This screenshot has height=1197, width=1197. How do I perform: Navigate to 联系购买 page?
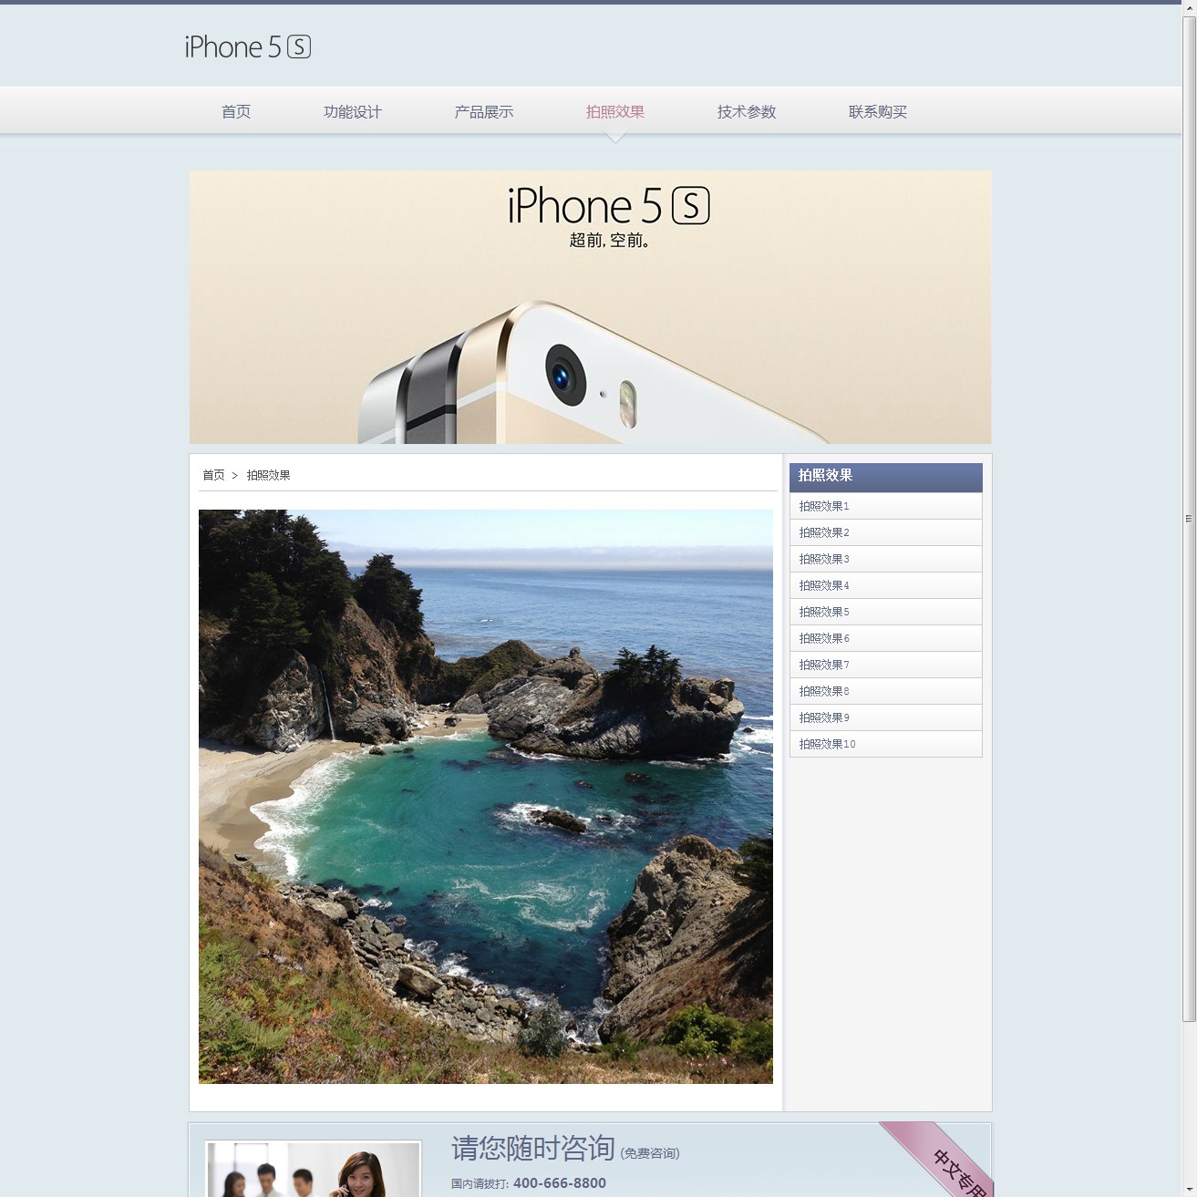(x=878, y=112)
